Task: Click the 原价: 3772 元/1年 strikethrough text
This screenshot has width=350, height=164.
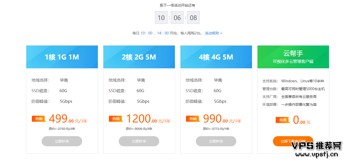Action: pyautogui.click(x=216, y=129)
